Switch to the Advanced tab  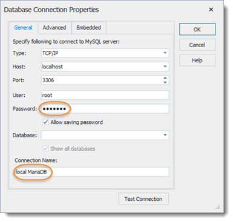[54, 28]
